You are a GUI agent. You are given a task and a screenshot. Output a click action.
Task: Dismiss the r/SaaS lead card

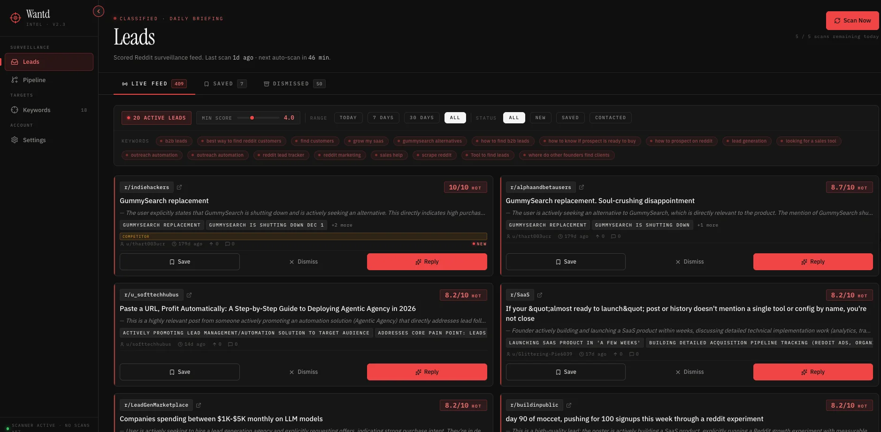[x=689, y=372]
